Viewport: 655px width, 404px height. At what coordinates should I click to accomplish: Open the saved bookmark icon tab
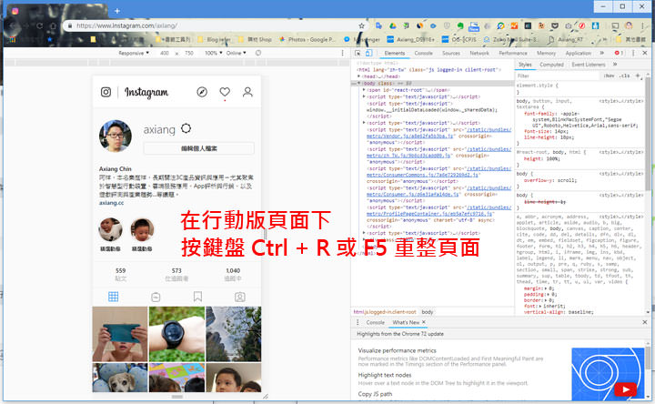pyautogui.click(x=197, y=297)
